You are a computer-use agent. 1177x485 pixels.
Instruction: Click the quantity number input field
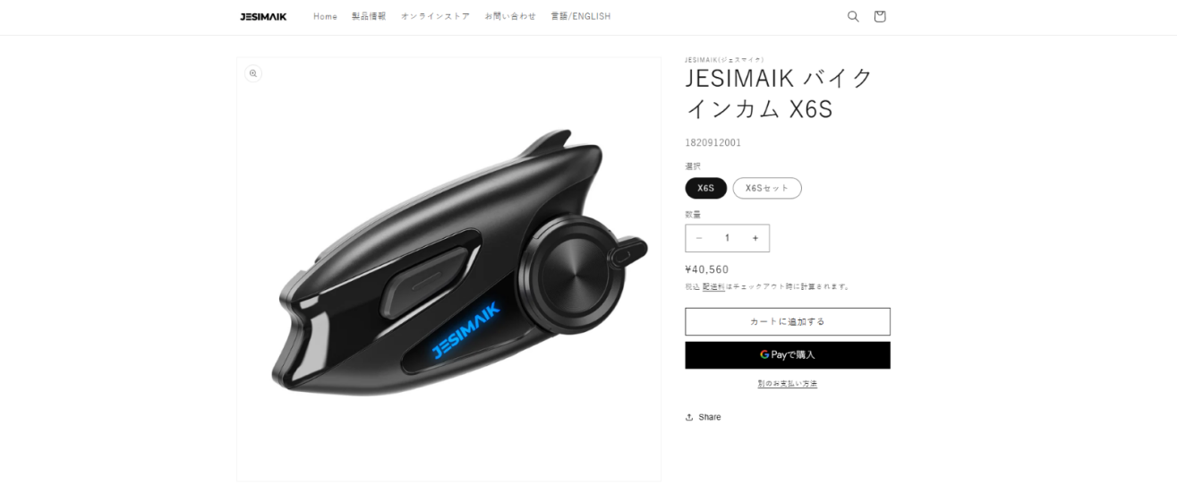[727, 238]
